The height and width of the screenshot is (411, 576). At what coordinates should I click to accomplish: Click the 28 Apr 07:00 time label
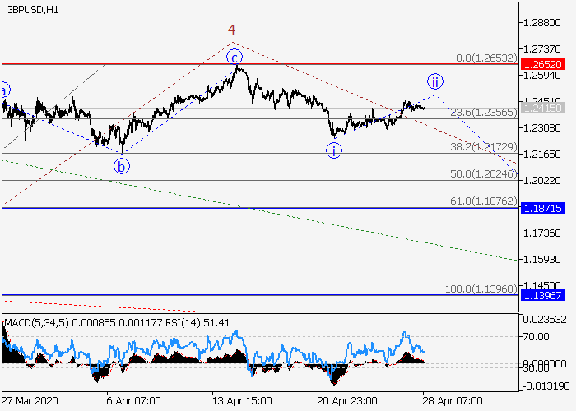[x=453, y=401]
